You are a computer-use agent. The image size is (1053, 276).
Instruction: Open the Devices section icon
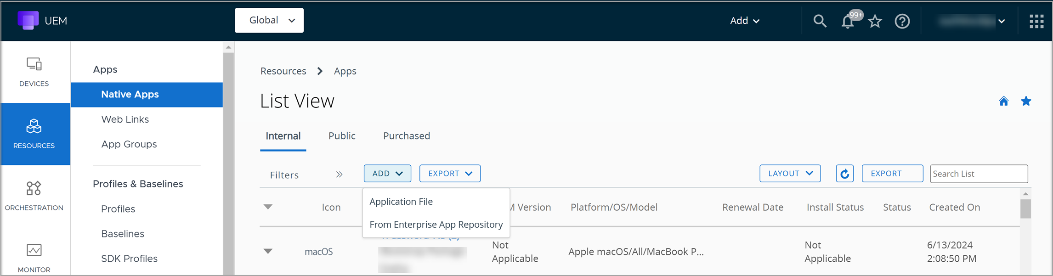tap(34, 64)
